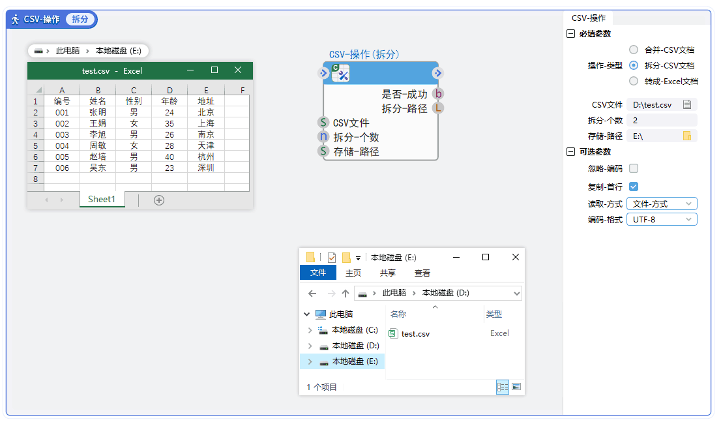Click the file browse icon beside D:\test.csv
The image size is (721, 424).
686,104
